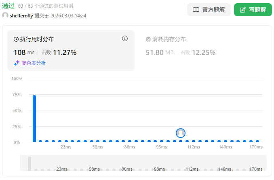Viewport: 274px width, 180px height.
Task: Select the 执行用时分布 tab
Action: click(x=37, y=39)
